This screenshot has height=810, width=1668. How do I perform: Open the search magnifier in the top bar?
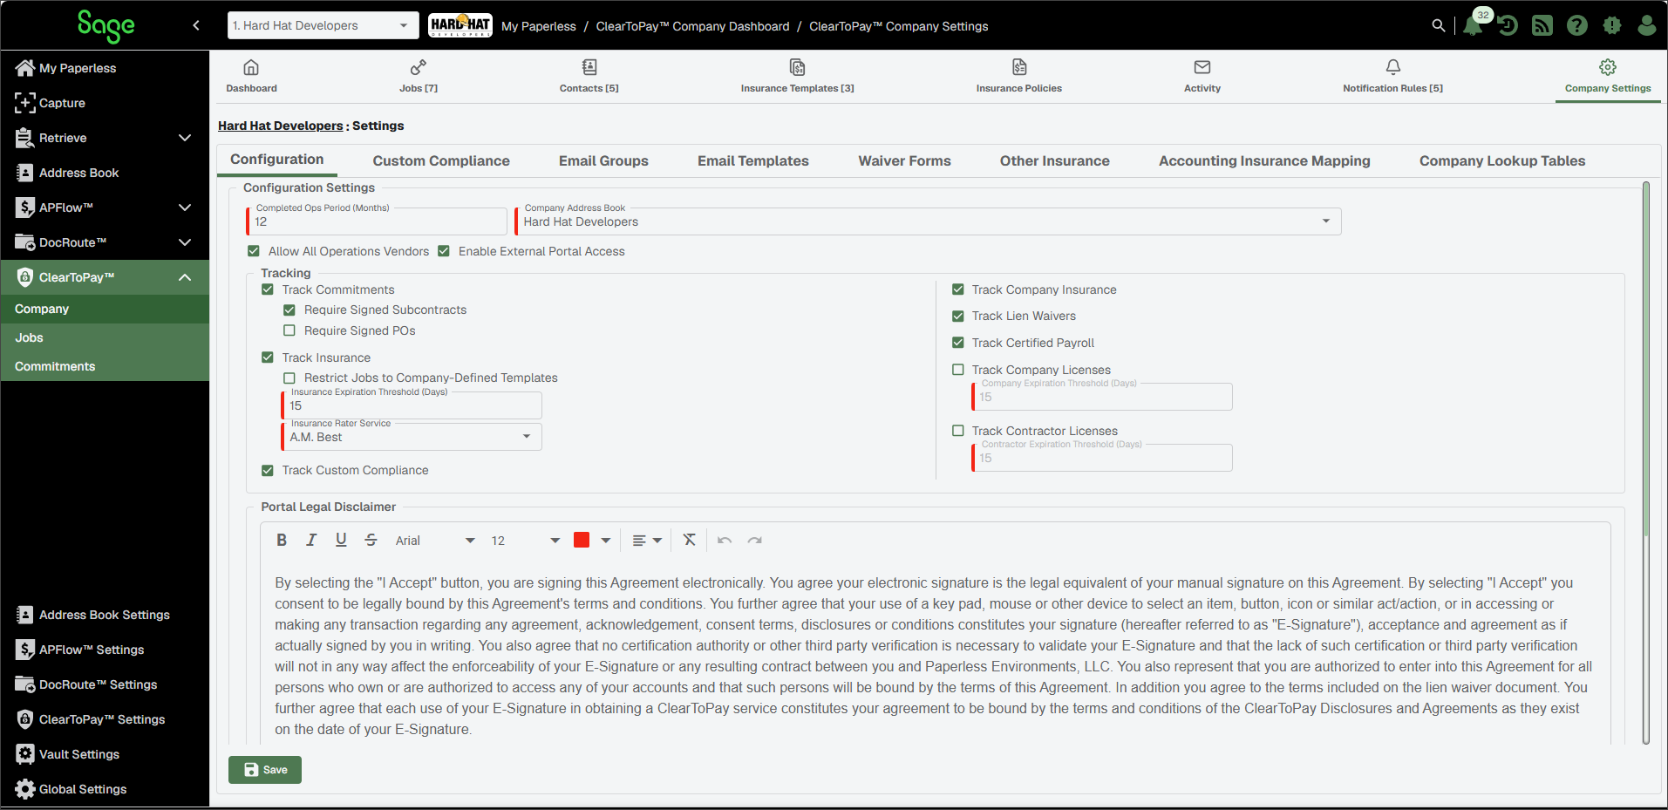pyautogui.click(x=1438, y=26)
